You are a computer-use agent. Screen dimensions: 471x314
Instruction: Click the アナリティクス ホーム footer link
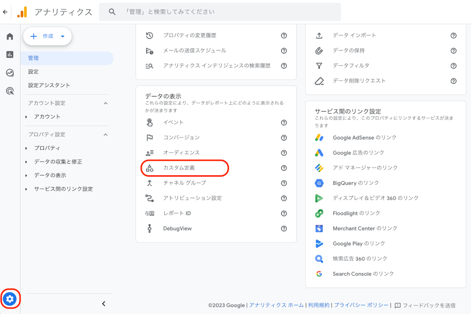tap(276, 305)
